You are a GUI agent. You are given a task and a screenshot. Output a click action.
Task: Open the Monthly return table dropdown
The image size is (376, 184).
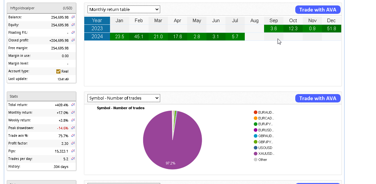click(124, 9)
